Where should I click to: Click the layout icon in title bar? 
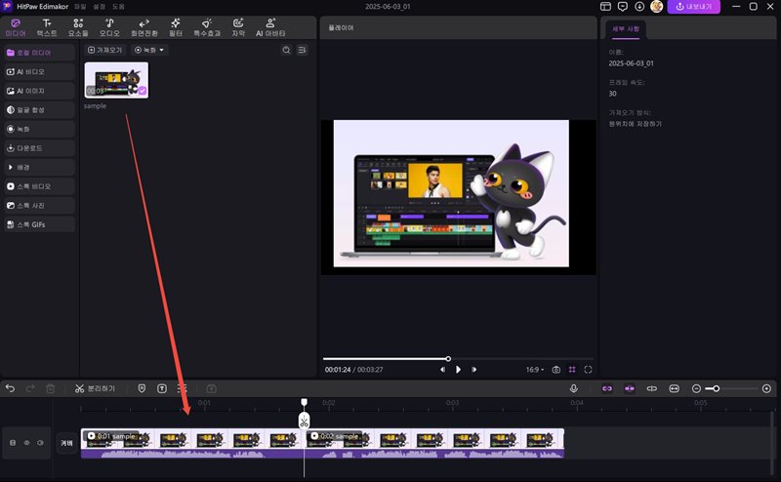tap(605, 7)
